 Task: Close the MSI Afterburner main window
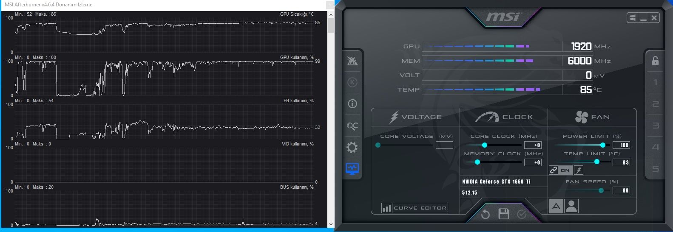click(x=654, y=18)
